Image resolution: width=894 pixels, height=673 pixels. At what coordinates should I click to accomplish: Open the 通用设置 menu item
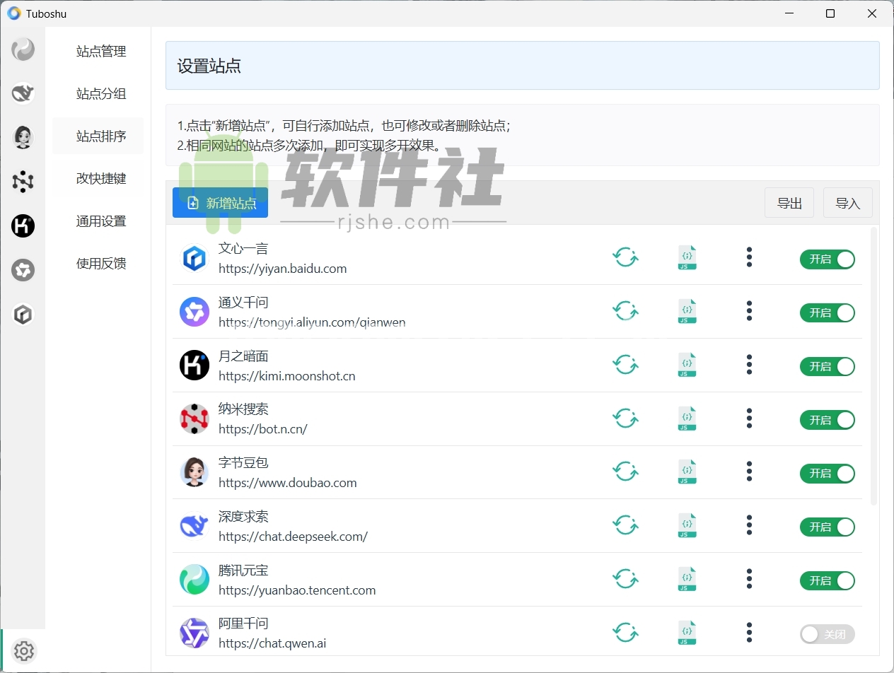pos(100,221)
